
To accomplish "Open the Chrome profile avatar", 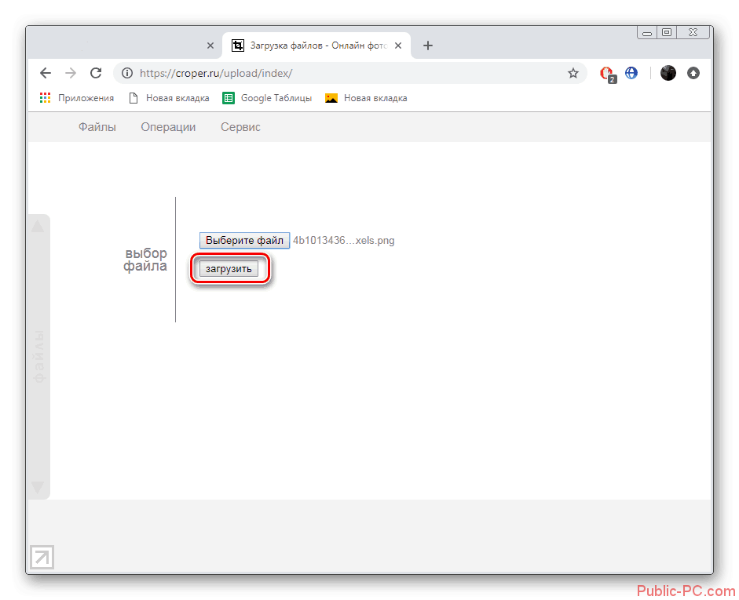I will point(668,73).
